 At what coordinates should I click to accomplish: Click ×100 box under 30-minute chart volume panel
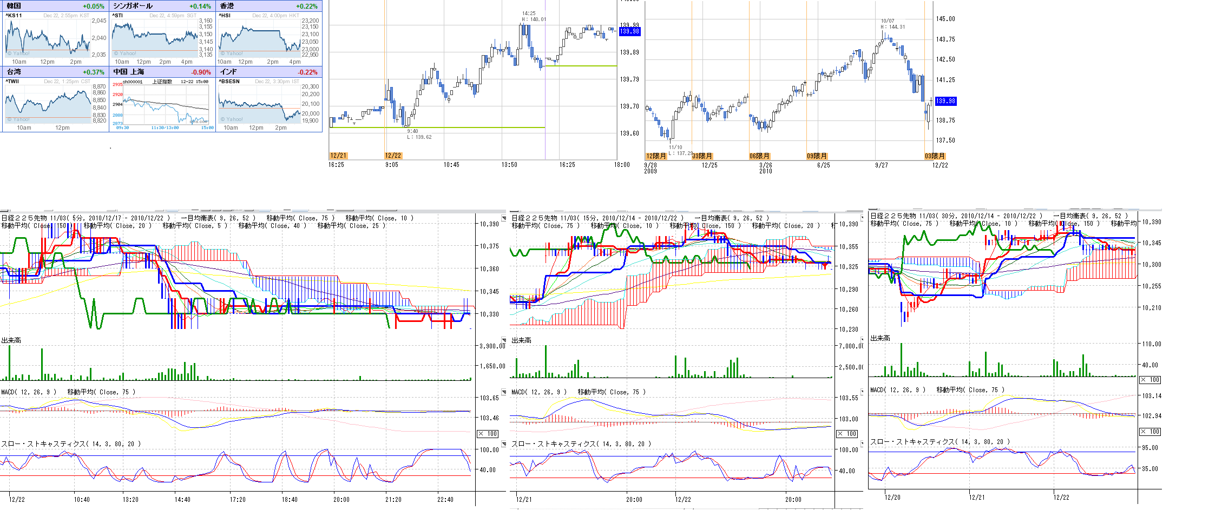pyautogui.click(x=1150, y=380)
